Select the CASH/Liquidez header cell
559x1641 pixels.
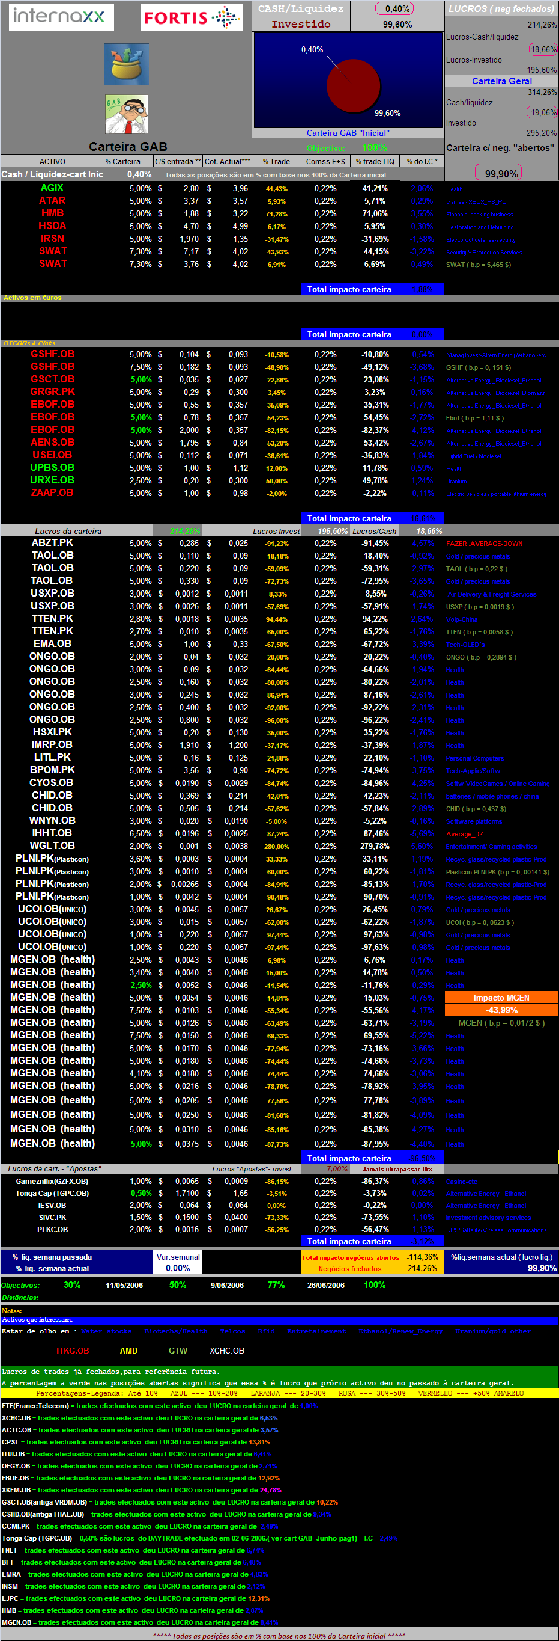[x=301, y=8]
